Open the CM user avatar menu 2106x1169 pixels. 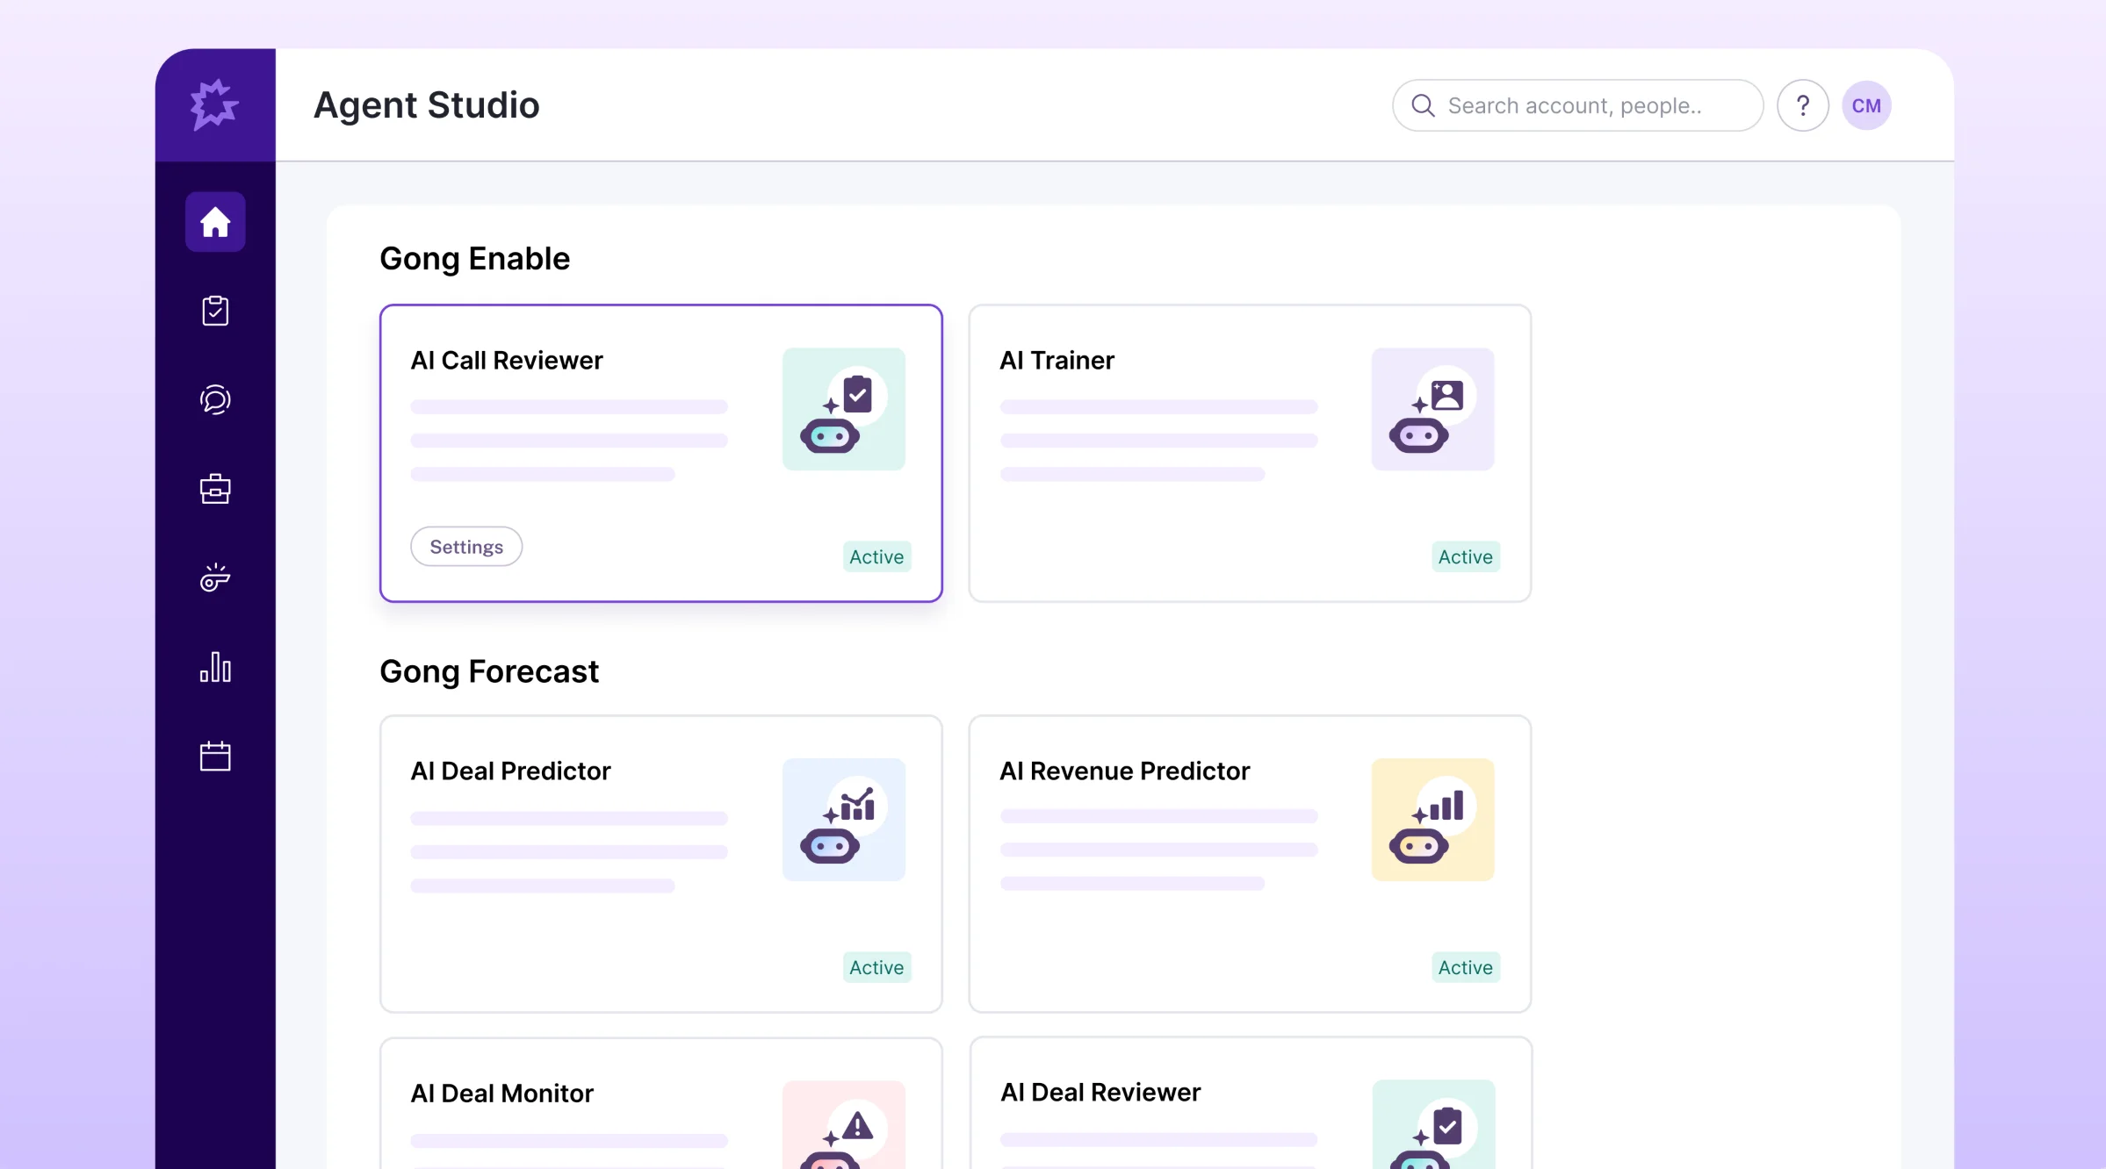[1866, 105]
